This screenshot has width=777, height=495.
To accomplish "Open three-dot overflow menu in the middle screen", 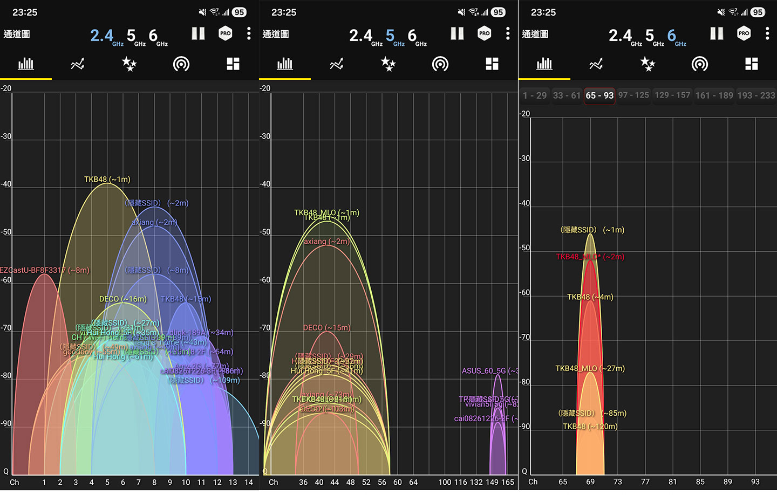I will tap(508, 34).
